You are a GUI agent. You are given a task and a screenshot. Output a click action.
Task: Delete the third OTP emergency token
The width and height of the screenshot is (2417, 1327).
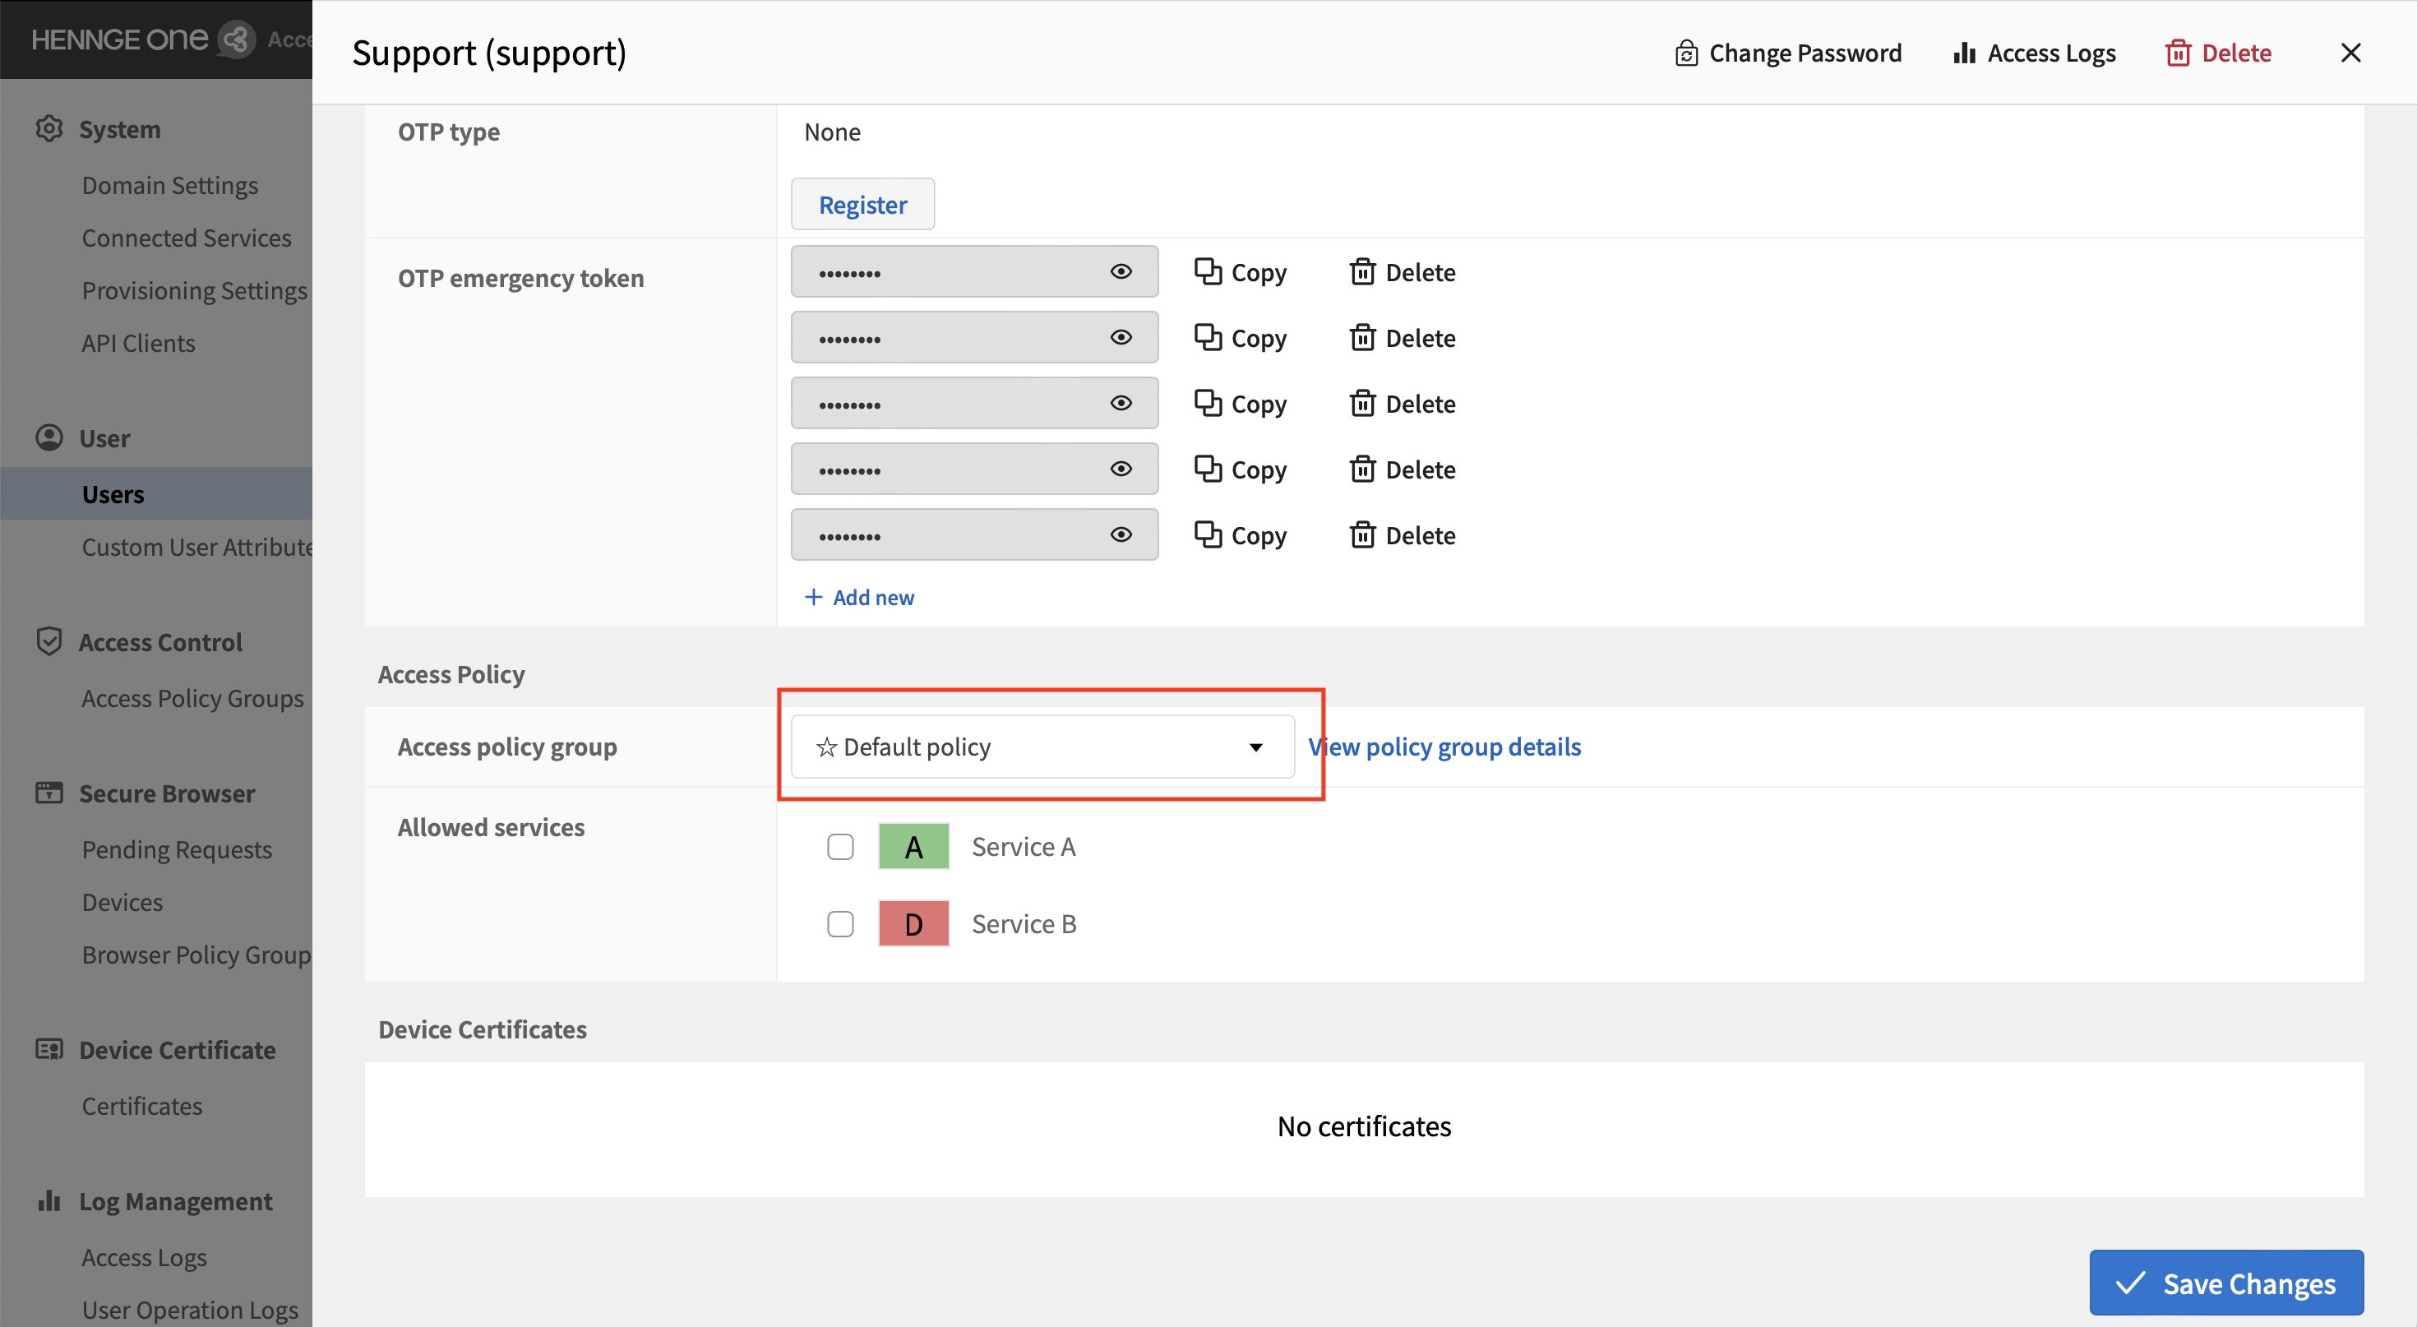point(1403,404)
